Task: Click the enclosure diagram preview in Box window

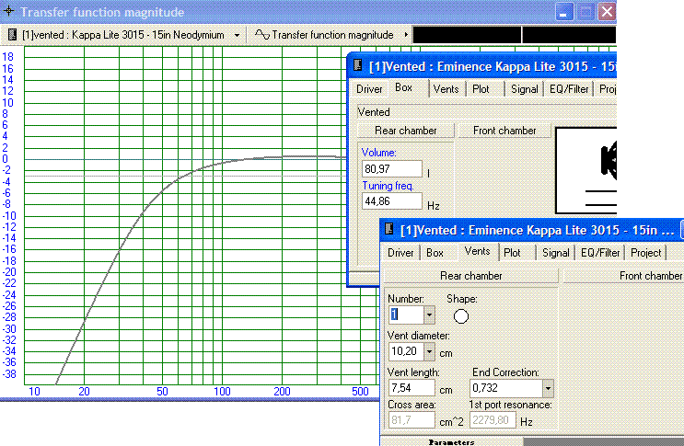Action: (585, 170)
